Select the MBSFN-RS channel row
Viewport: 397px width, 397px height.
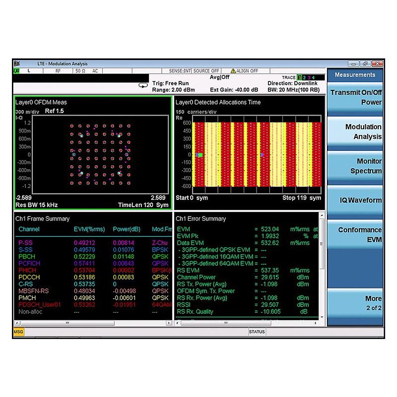coord(93,291)
